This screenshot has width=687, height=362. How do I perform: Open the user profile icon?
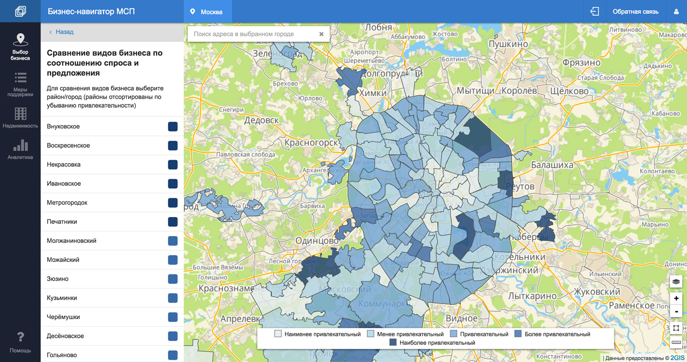pyautogui.click(x=676, y=11)
